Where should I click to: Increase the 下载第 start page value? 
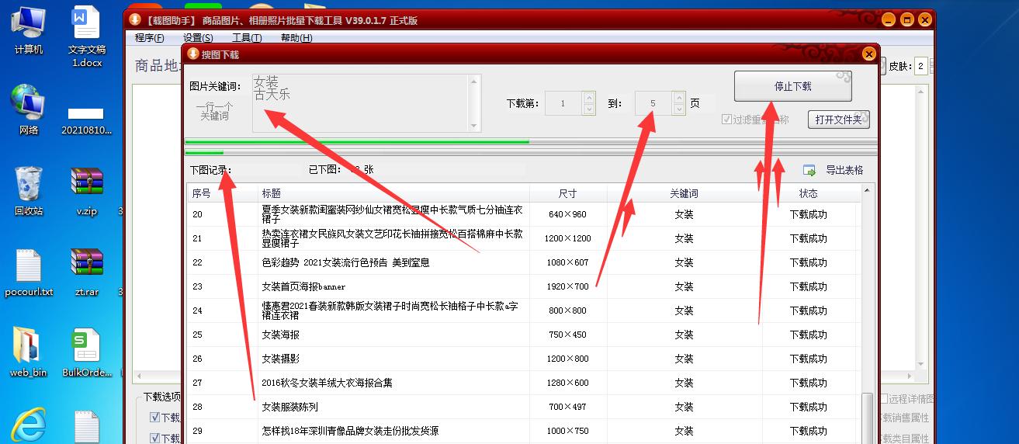[x=588, y=98]
